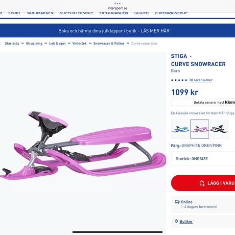Viewport: 235px width, 235px height.
Task: Open the Storlek: ONESIZE size selector
Action: click(203, 159)
